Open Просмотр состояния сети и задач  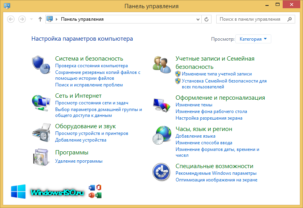point(91,103)
